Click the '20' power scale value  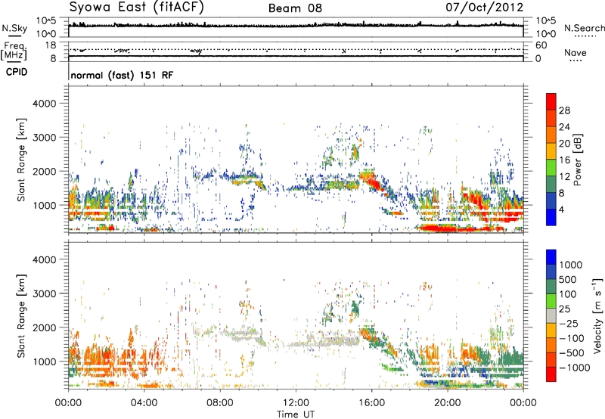coord(564,144)
